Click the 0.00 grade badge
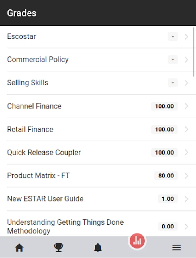This screenshot has height=258, width=196. coord(168,227)
